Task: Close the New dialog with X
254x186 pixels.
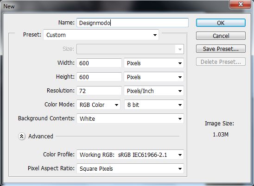Action: click(x=240, y=4)
